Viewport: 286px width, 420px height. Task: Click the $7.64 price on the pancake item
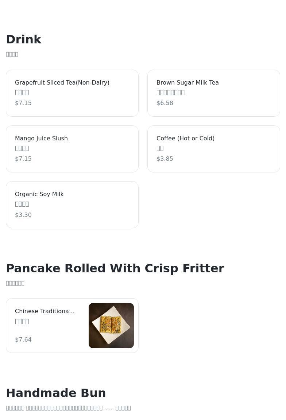tap(23, 340)
